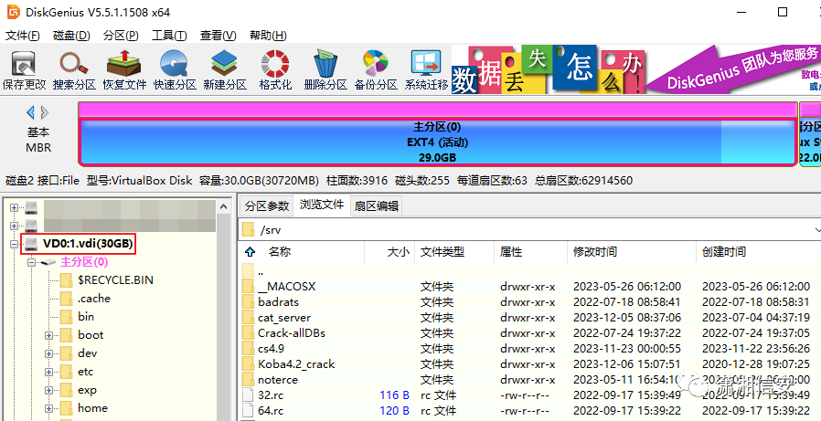821x421 pixels.
Task: Click the New Partition (新建分区) icon
Action: coord(225,70)
